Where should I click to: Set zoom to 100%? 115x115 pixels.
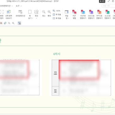[x=56, y=11]
